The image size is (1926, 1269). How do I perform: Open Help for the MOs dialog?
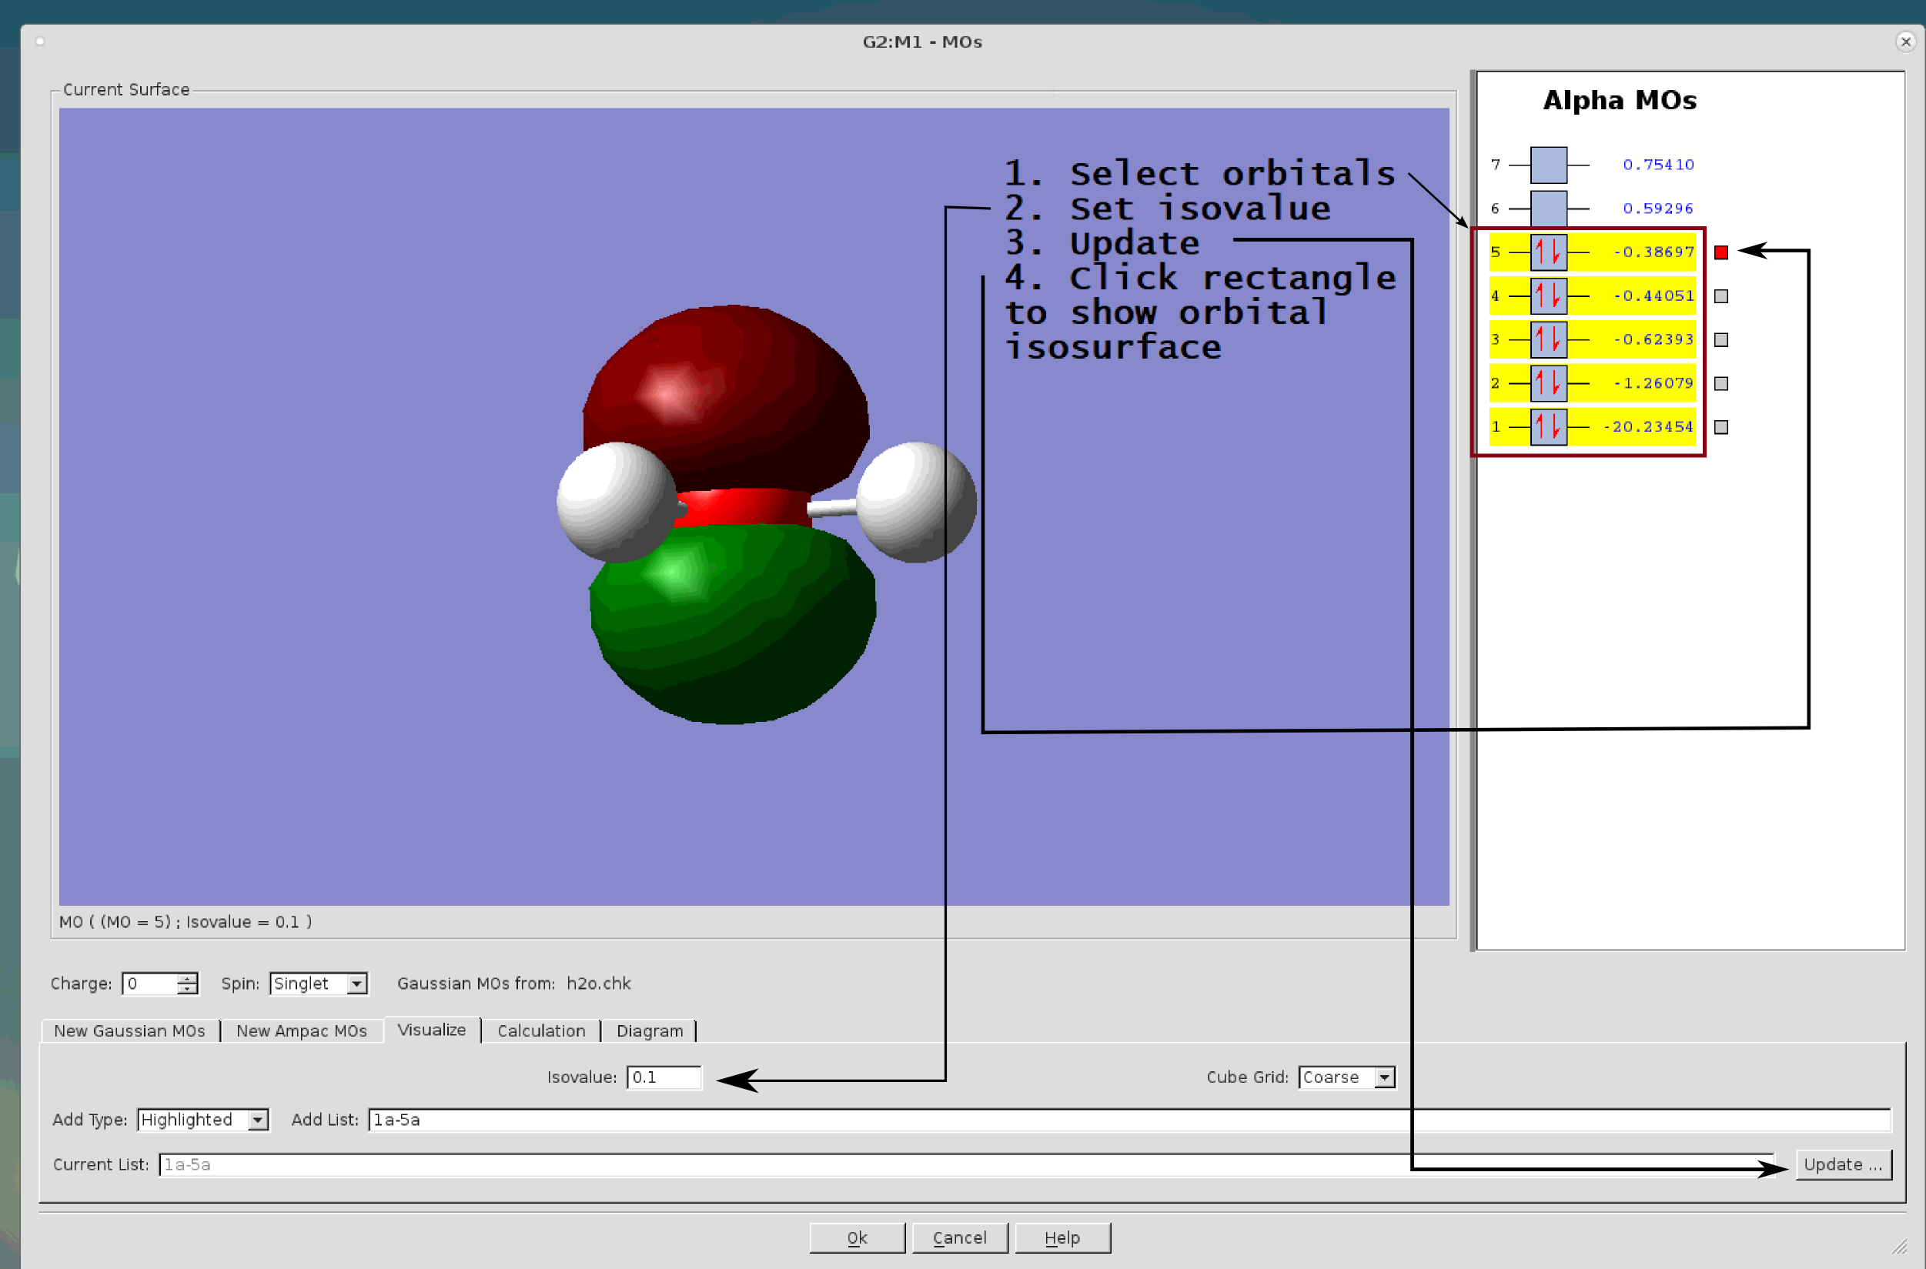[1062, 1237]
